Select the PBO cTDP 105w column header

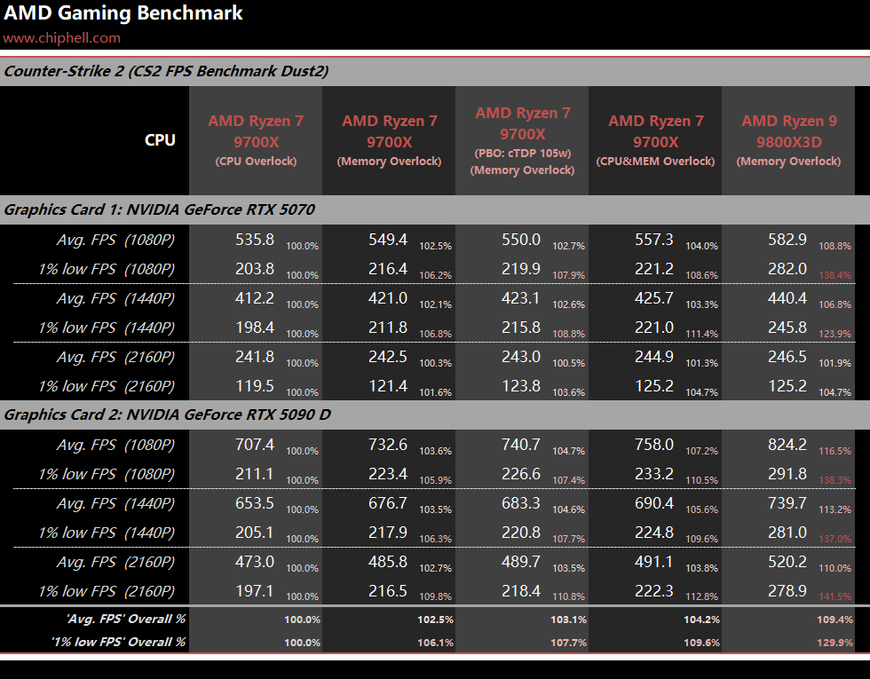click(x=522, y=139)
